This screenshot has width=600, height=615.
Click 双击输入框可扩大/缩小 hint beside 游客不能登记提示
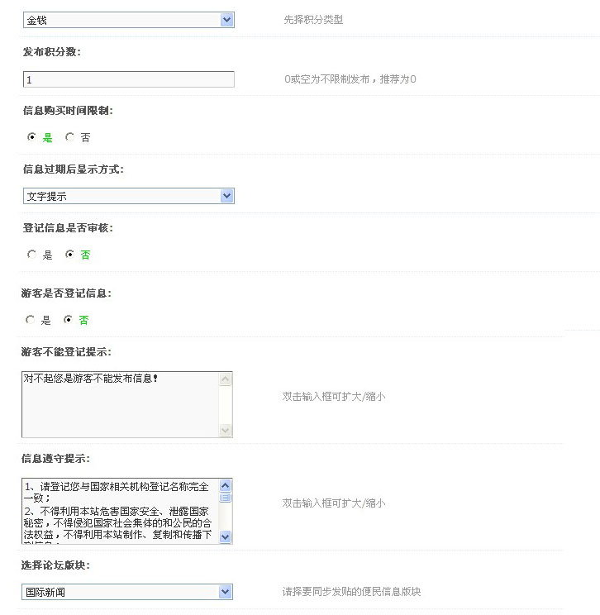334,397
